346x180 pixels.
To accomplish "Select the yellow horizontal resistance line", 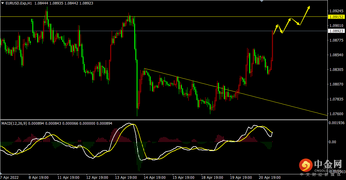I will click(x=164, y=16).
